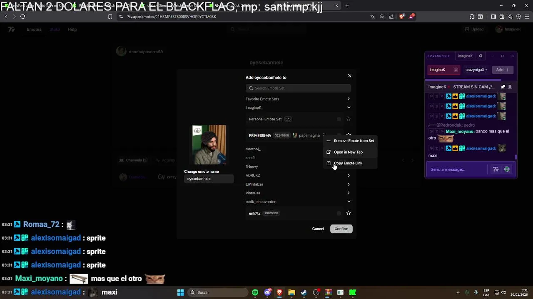
Task: Click the emote preview thumbnail
Action: coord(209,145)
